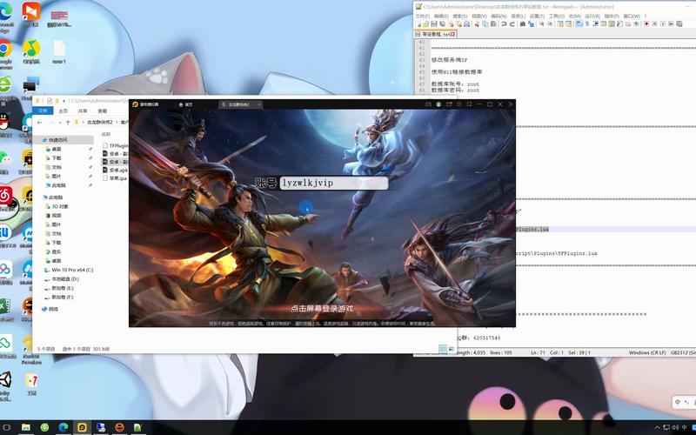Open the Home ribbon tab in Explorer
This screenshot has width=696, height=435.
(64, 111)
